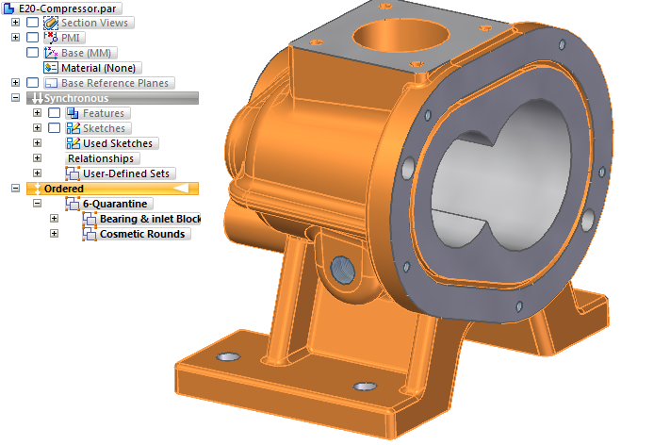The width and height of the screenshot is (670, 445).
Task: Collapse the 6-Quarantine node
Action: click(37, 203)
